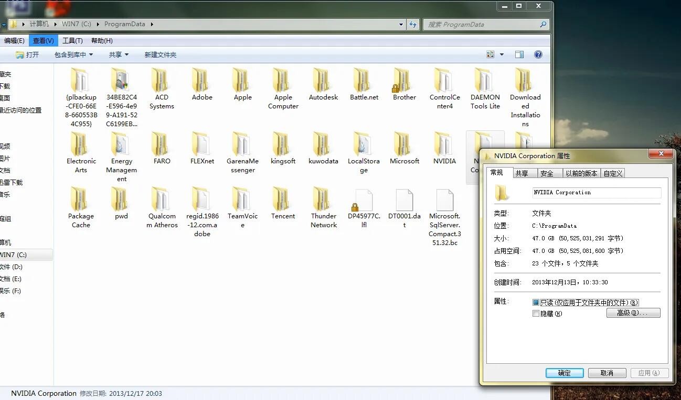
Task: Select the Battle.net folder
Action: click(364, 84)
